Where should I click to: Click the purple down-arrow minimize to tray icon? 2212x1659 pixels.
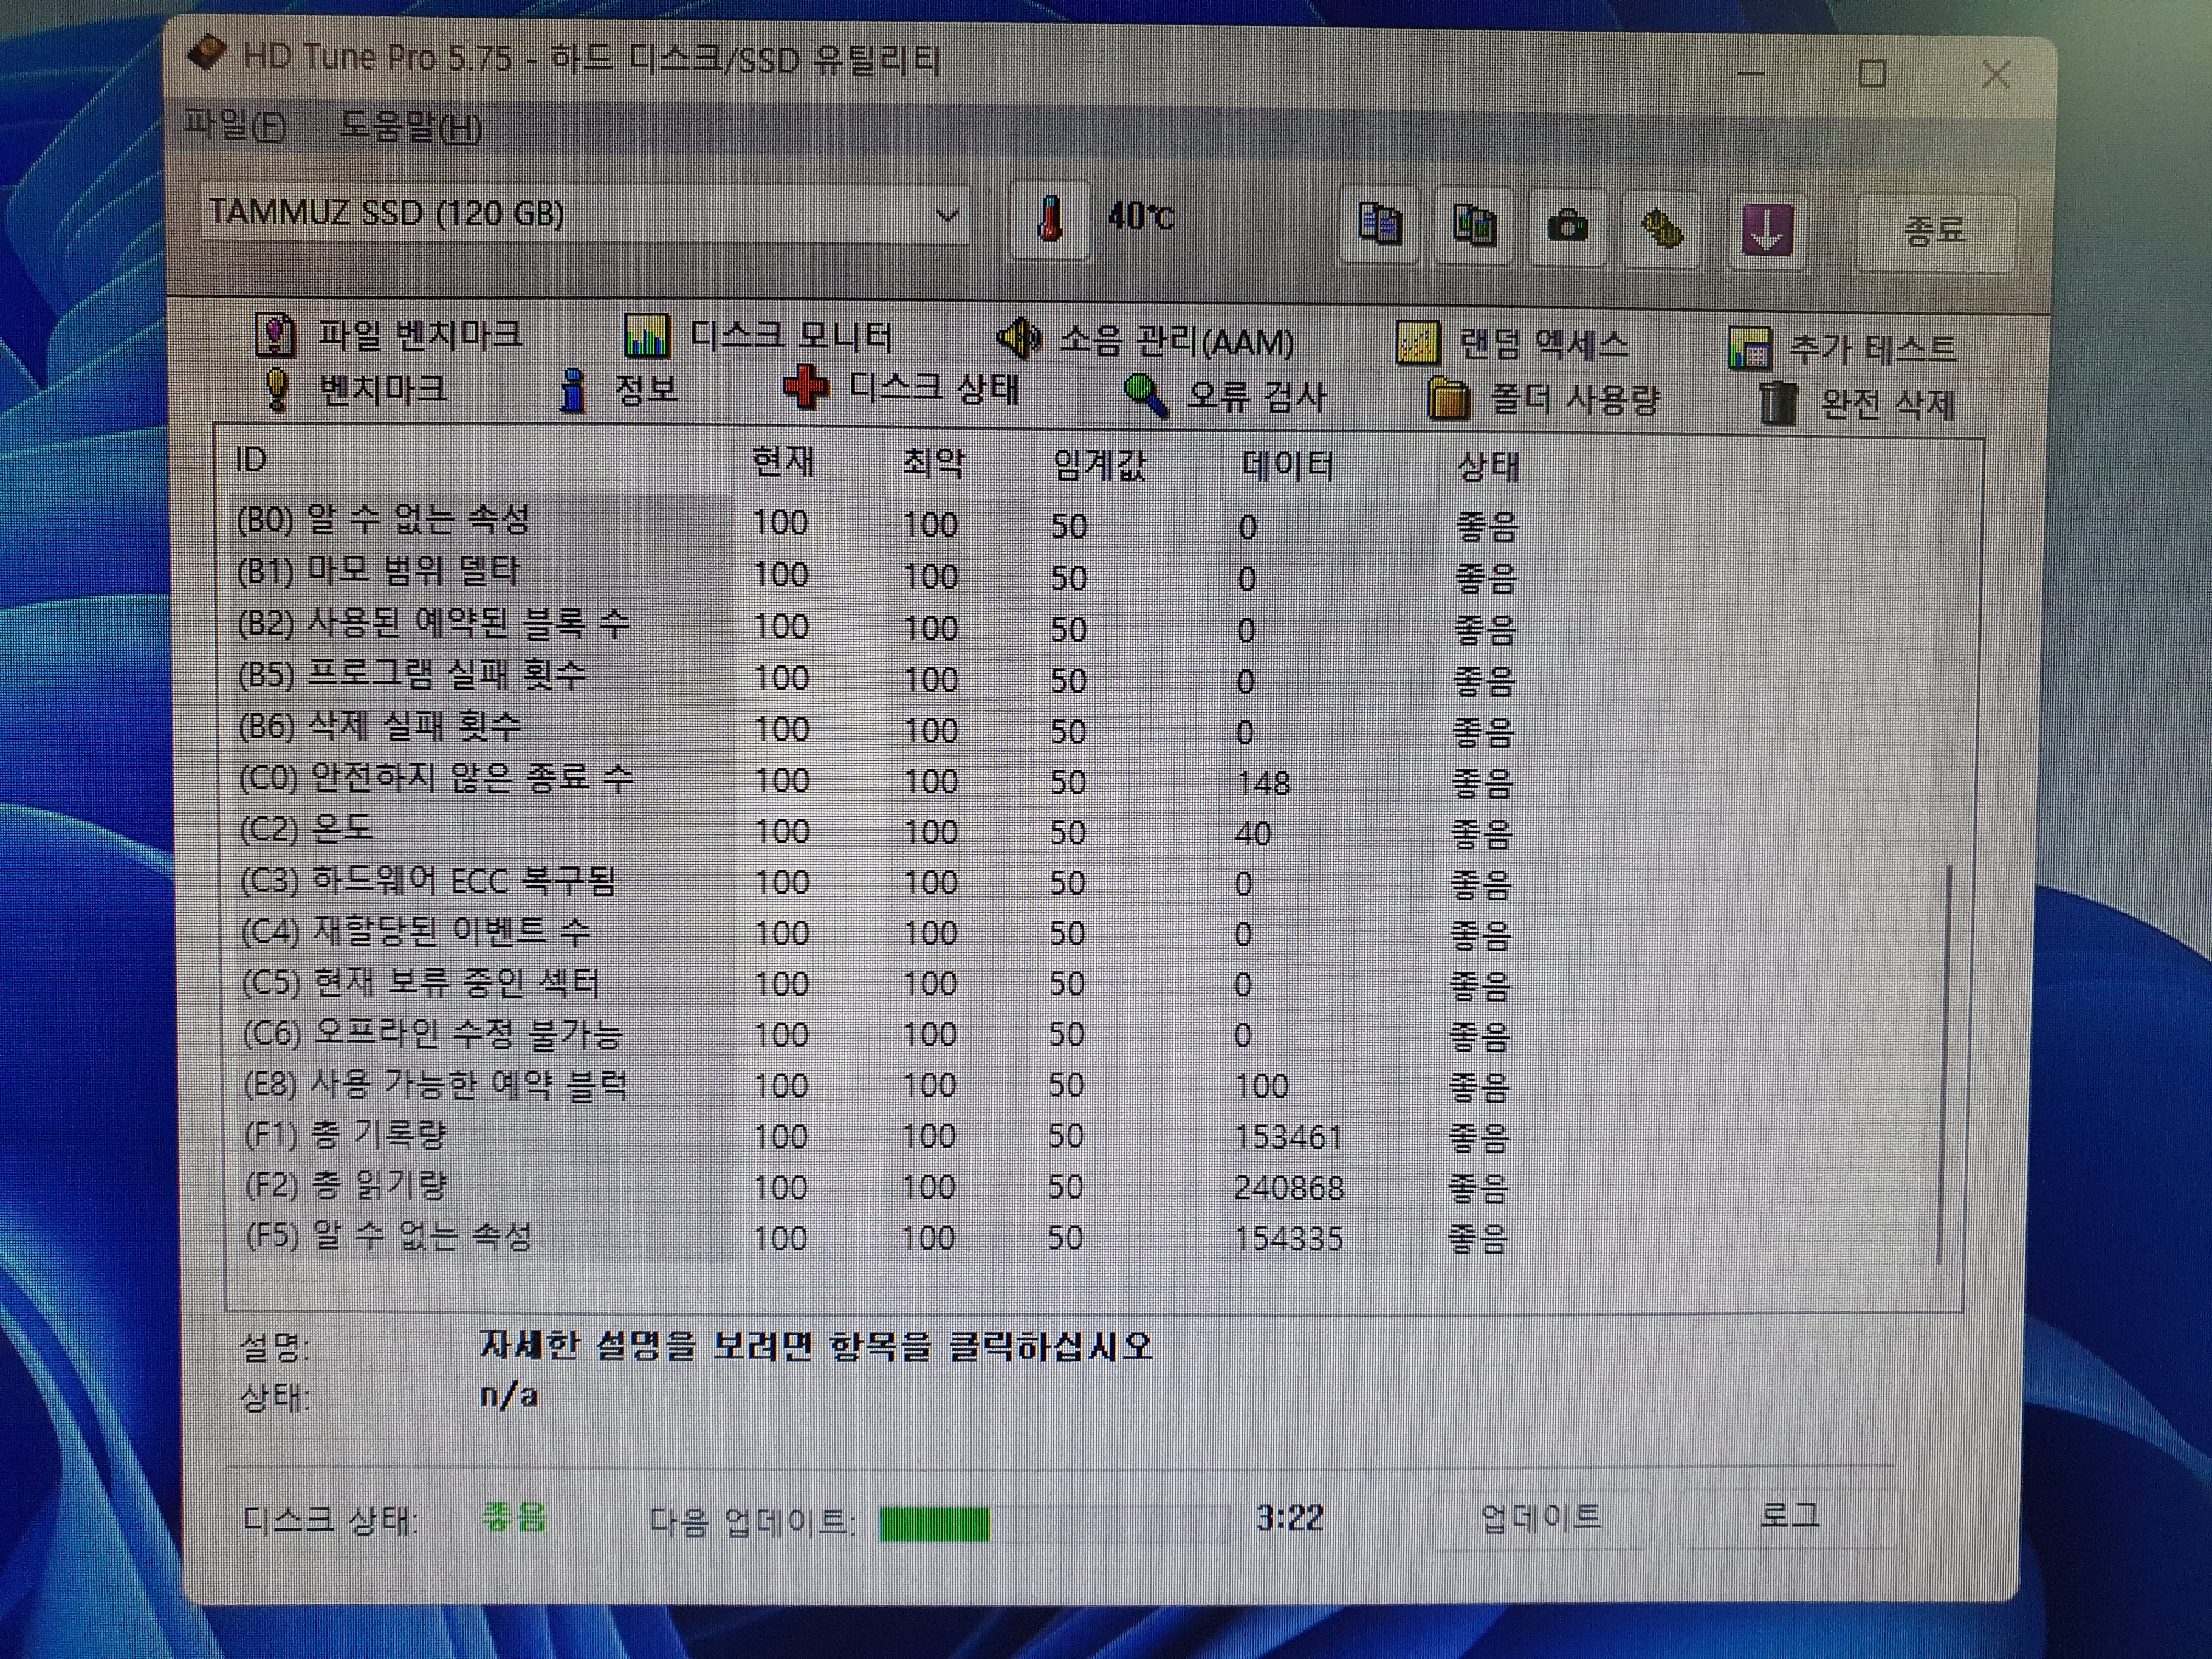pyautogui.click(x=1767, y=232)
